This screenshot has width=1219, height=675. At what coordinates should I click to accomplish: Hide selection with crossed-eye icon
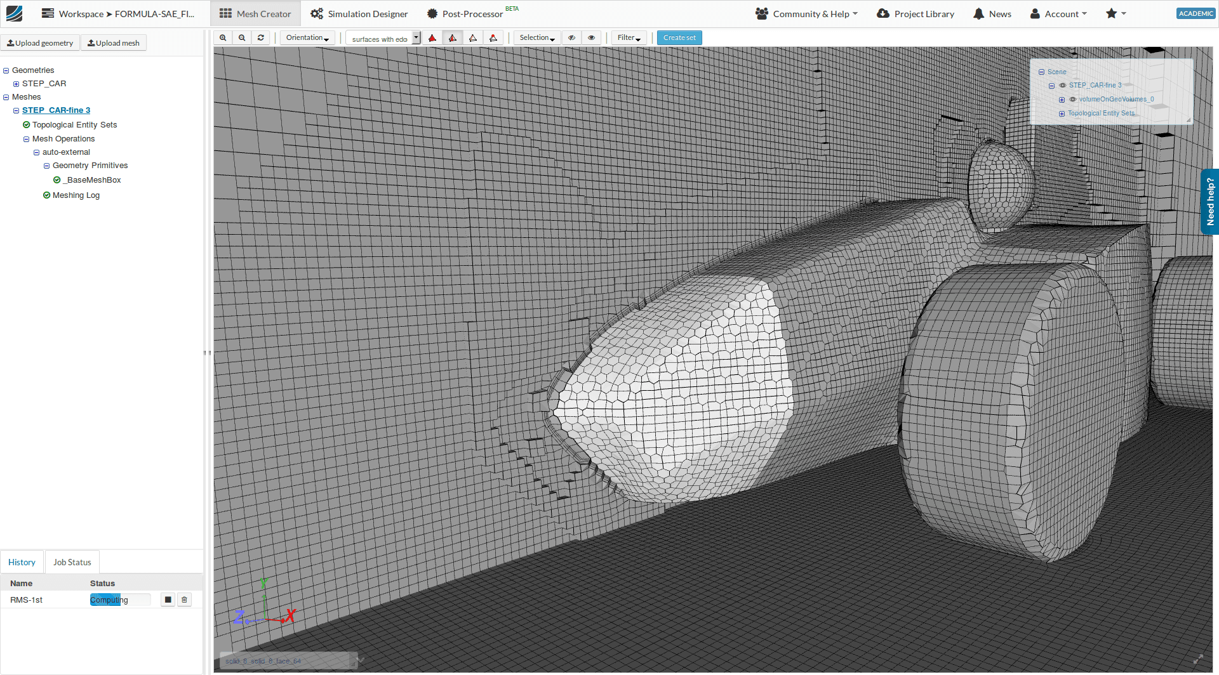pyautogui.click(x=571, y=38)
